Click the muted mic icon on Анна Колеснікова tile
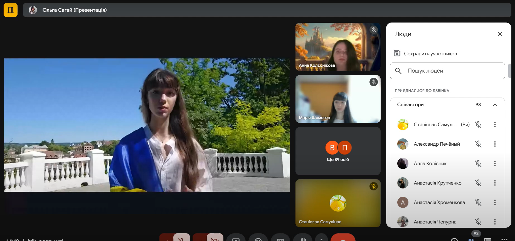The height and width of the screenshot is (241, 515). click(x=373, y=30)
